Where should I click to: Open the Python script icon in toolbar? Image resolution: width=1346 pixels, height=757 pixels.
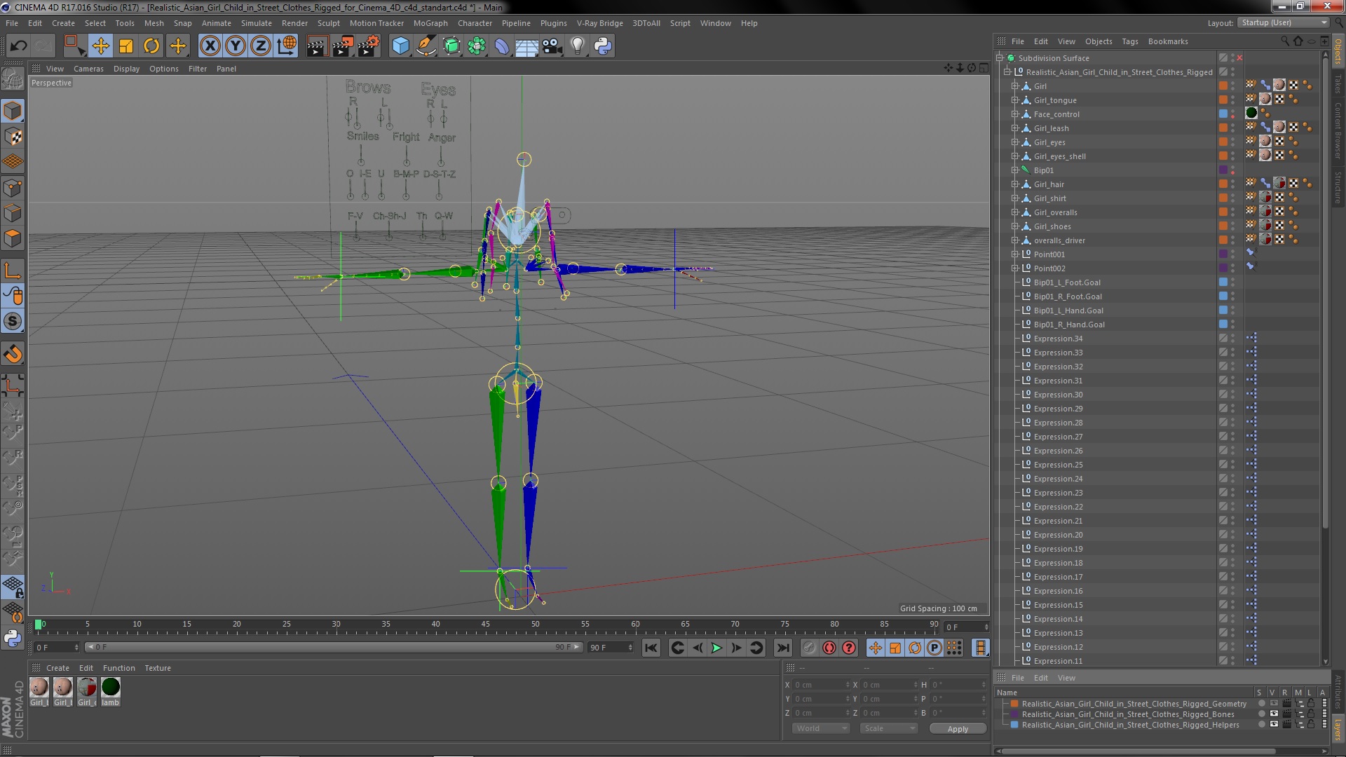[x=603, y=46]
